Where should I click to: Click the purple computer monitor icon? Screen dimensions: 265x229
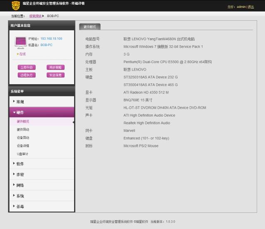(x=21, y=41)
